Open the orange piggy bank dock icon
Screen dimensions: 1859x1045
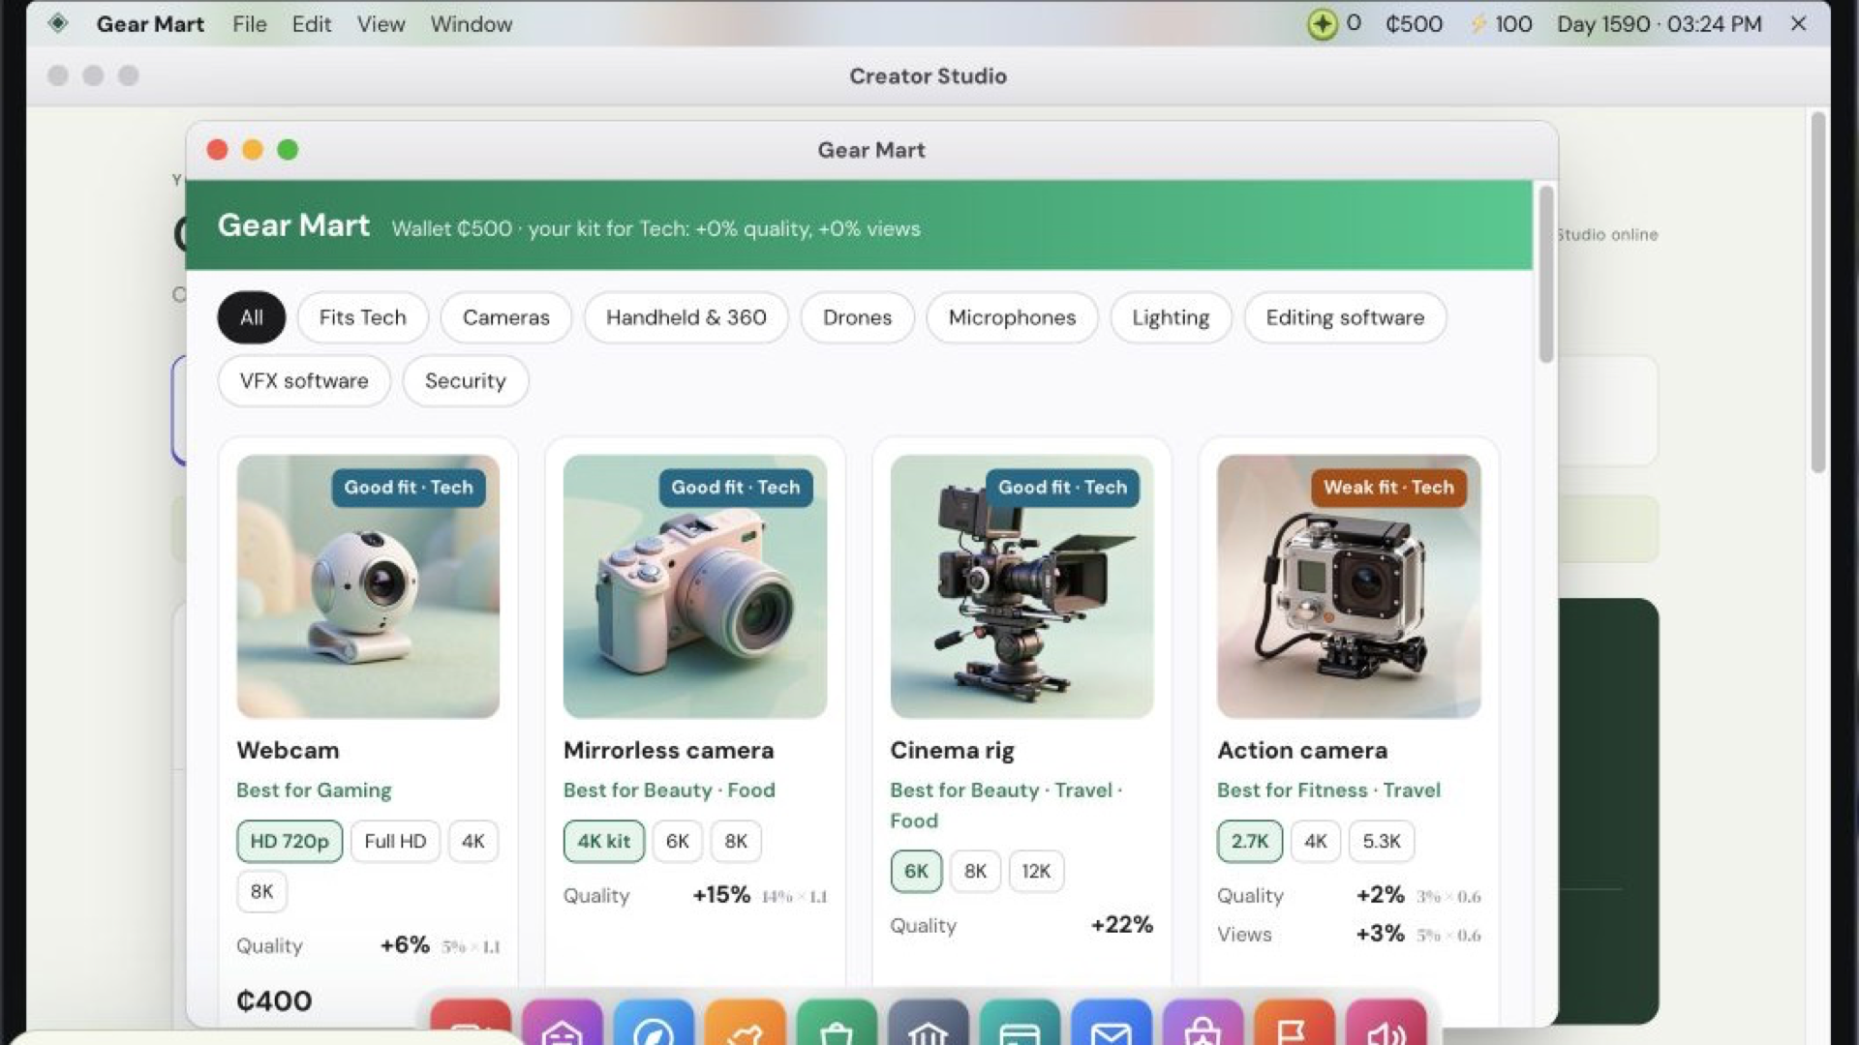click(x=745, y=1024)
